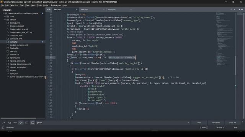245x137 pixels.
Task: Open the git 'main' branch indicator
Action: point(204,127)
